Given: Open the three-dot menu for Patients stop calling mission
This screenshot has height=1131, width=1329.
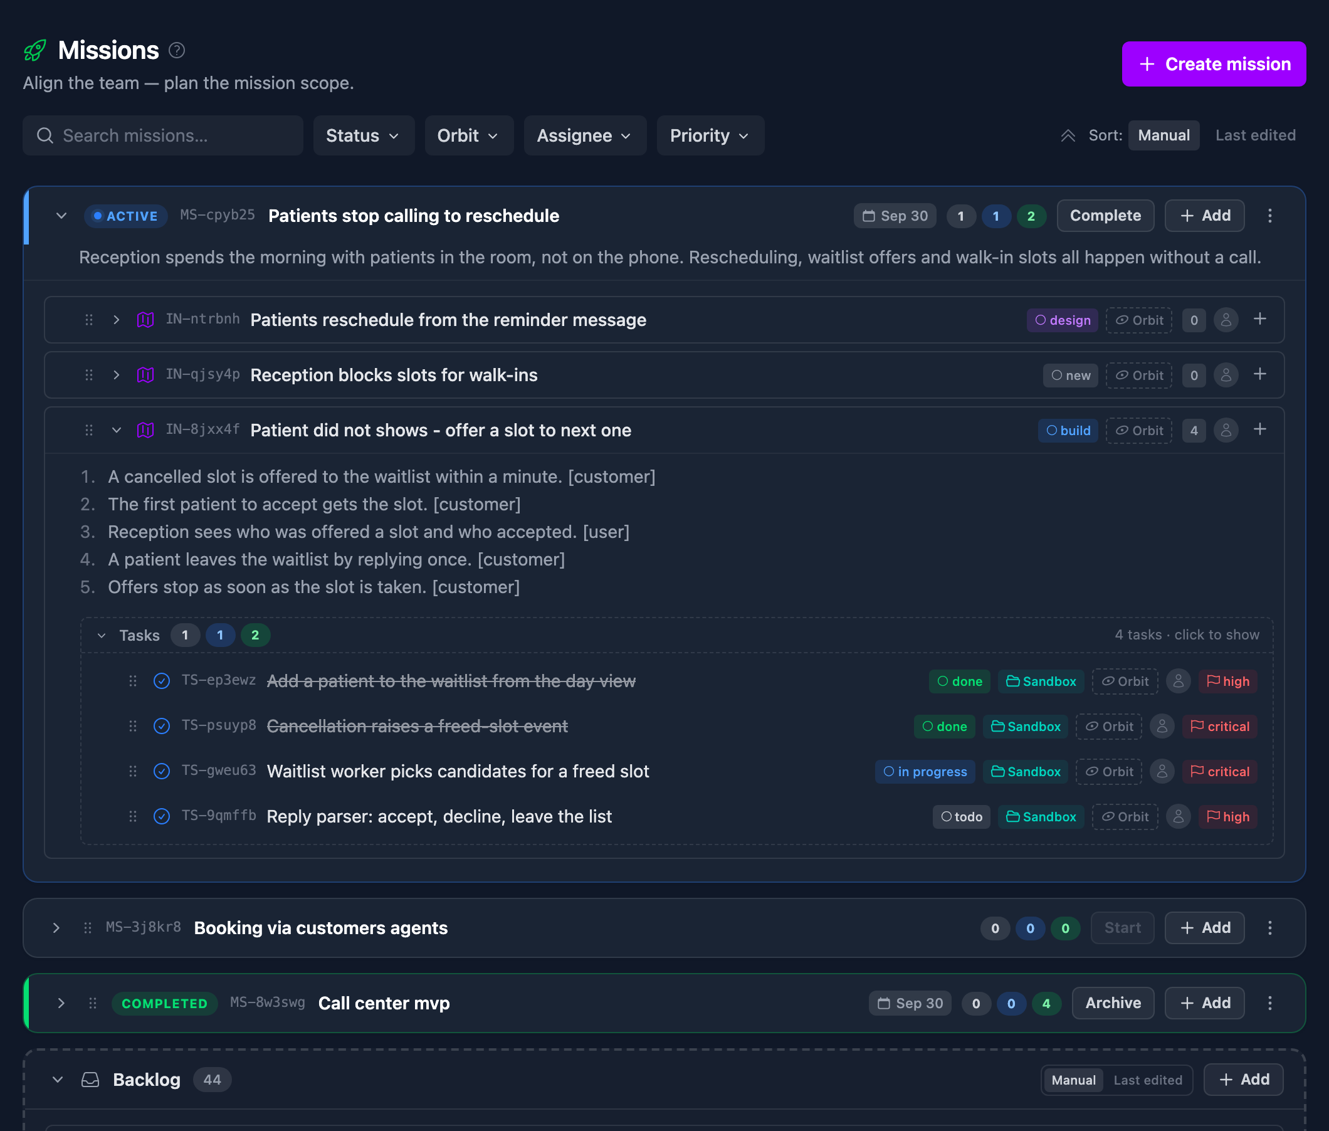Looking at the screenshot, I should coord(1269,216).
